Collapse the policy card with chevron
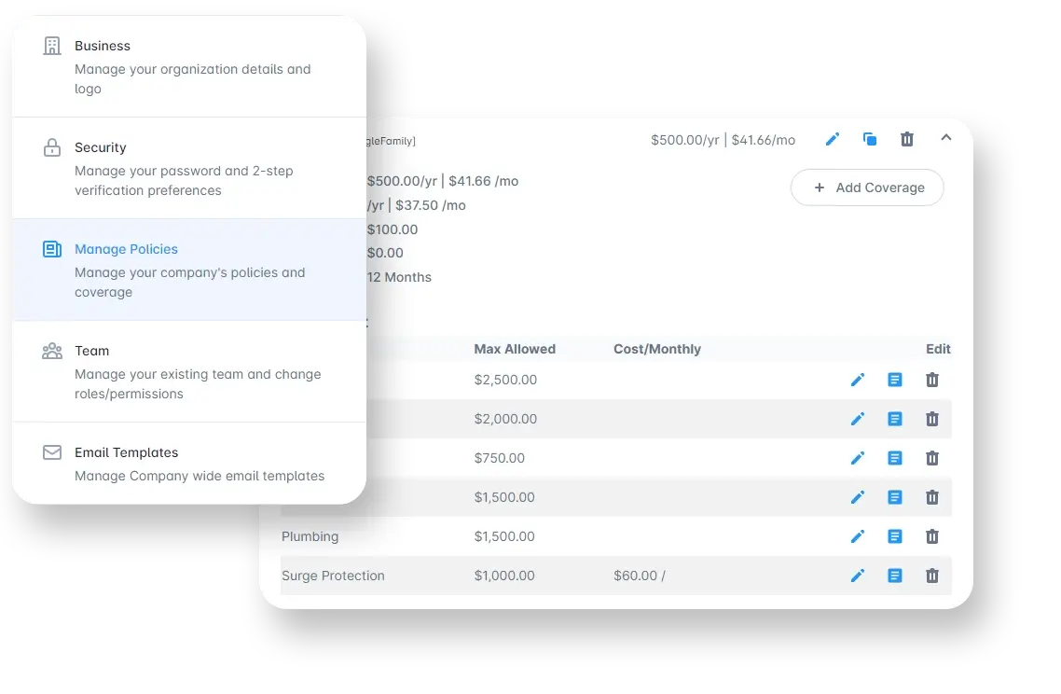This screenshot has width=1061, height=694. point(945,138)
